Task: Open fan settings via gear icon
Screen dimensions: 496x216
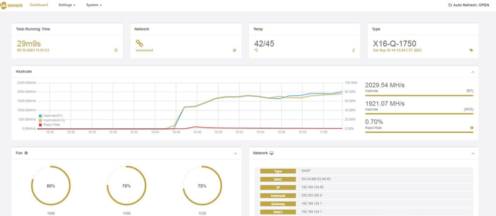Action: point(26,153)
